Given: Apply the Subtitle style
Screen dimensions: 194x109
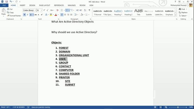Looking at the screenshot, I should tap(149, 12).
